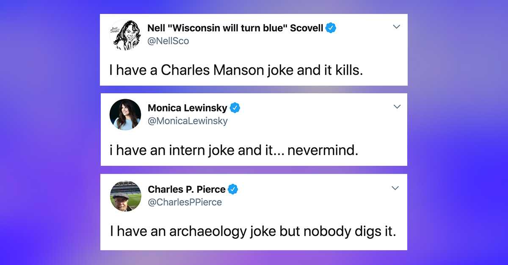Click Monica Lewinsky's profile photo
The height and width of the screenshot is (265, 508).
point(125,114)
